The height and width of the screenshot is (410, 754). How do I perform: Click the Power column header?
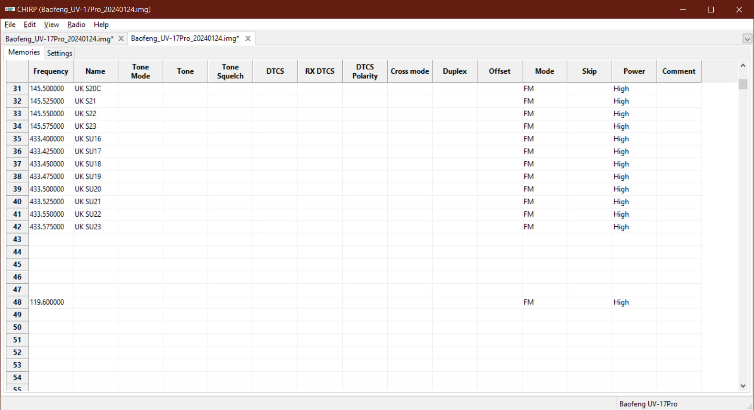pos(634,71)
